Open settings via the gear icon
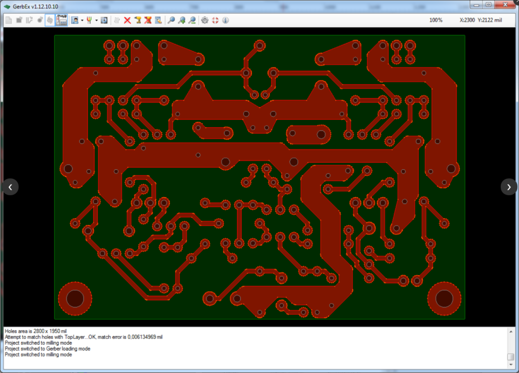Screen dimensions: 519x373 (205, 20)
